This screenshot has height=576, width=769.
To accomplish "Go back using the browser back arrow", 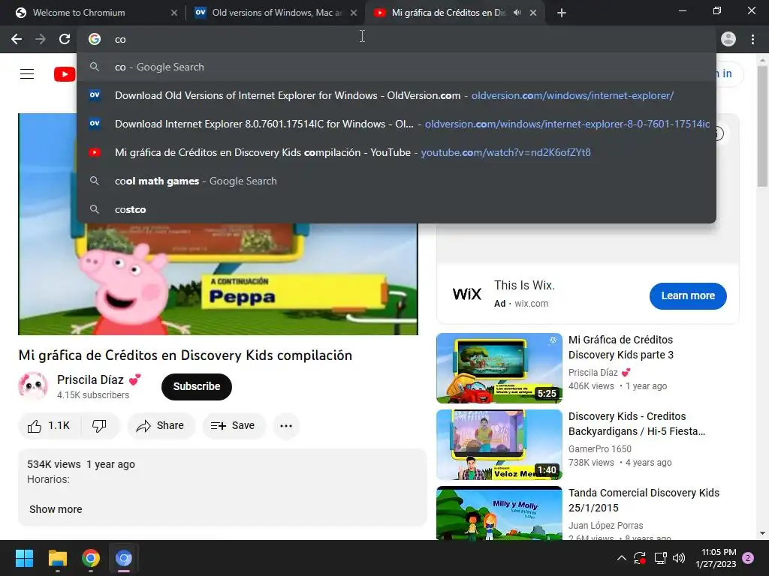I will (x=17, y=39).
